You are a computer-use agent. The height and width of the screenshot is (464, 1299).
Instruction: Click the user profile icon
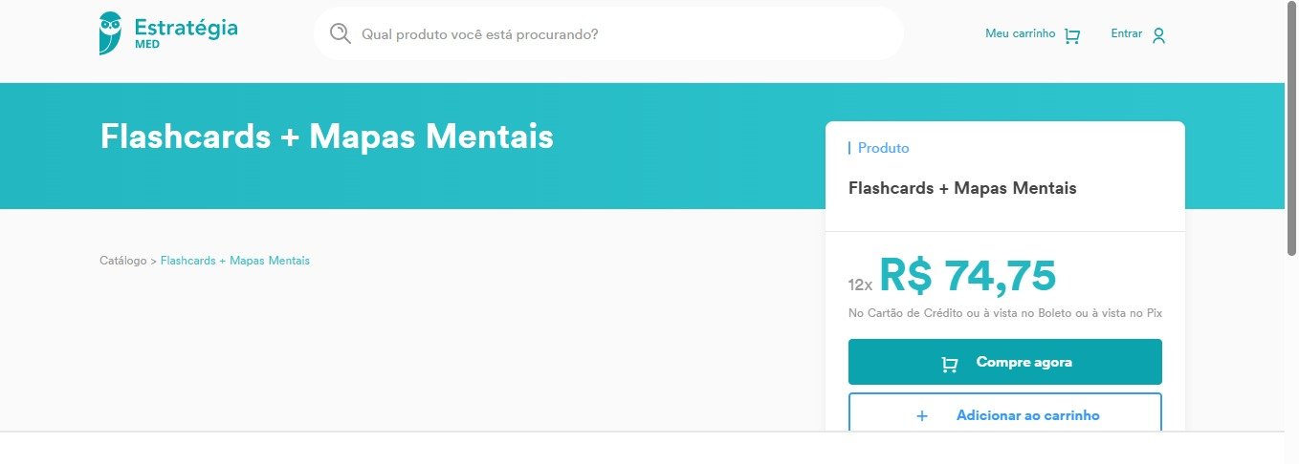(x=1158, y=36)
